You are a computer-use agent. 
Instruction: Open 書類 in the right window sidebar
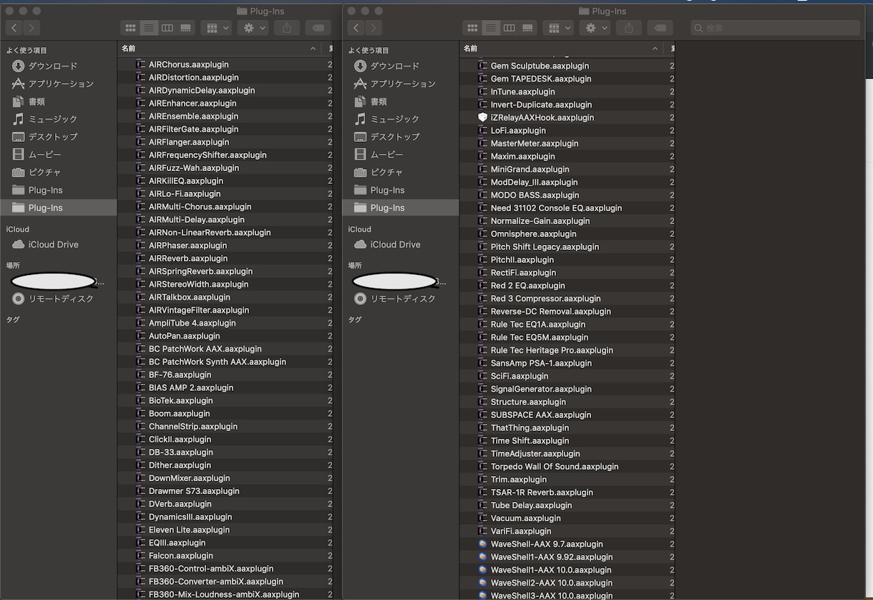(379, 102)
